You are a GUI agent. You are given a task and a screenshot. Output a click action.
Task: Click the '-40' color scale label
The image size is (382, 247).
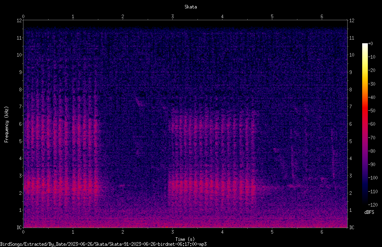pyautogui.click(x=371, y=97)
